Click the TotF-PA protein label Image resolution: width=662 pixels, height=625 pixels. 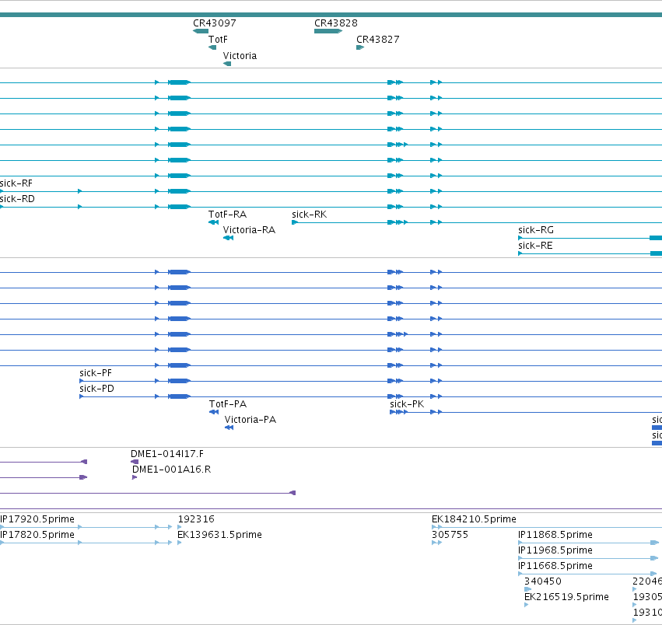228,404
